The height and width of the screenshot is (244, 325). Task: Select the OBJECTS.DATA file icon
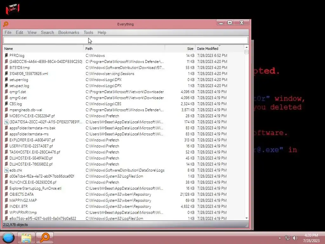click(6, 194)
